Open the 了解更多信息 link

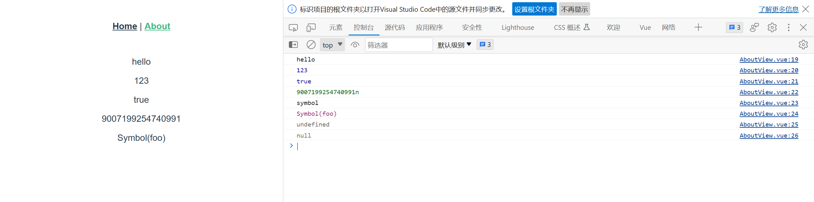(778, 9)
